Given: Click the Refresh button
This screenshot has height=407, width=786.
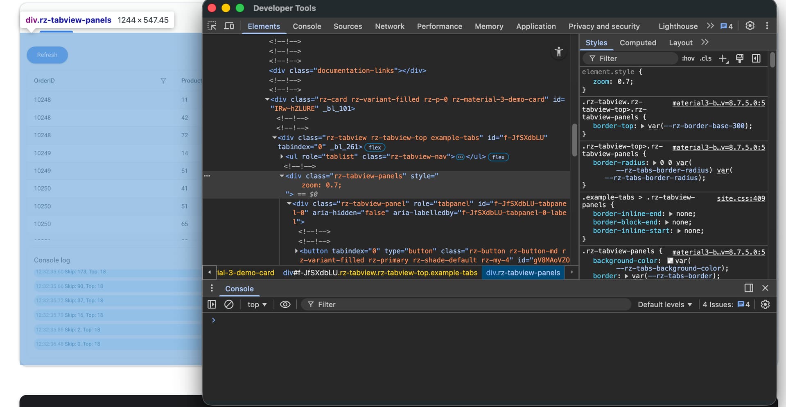Looking at the screenshot, I should [x=47, y=55].
